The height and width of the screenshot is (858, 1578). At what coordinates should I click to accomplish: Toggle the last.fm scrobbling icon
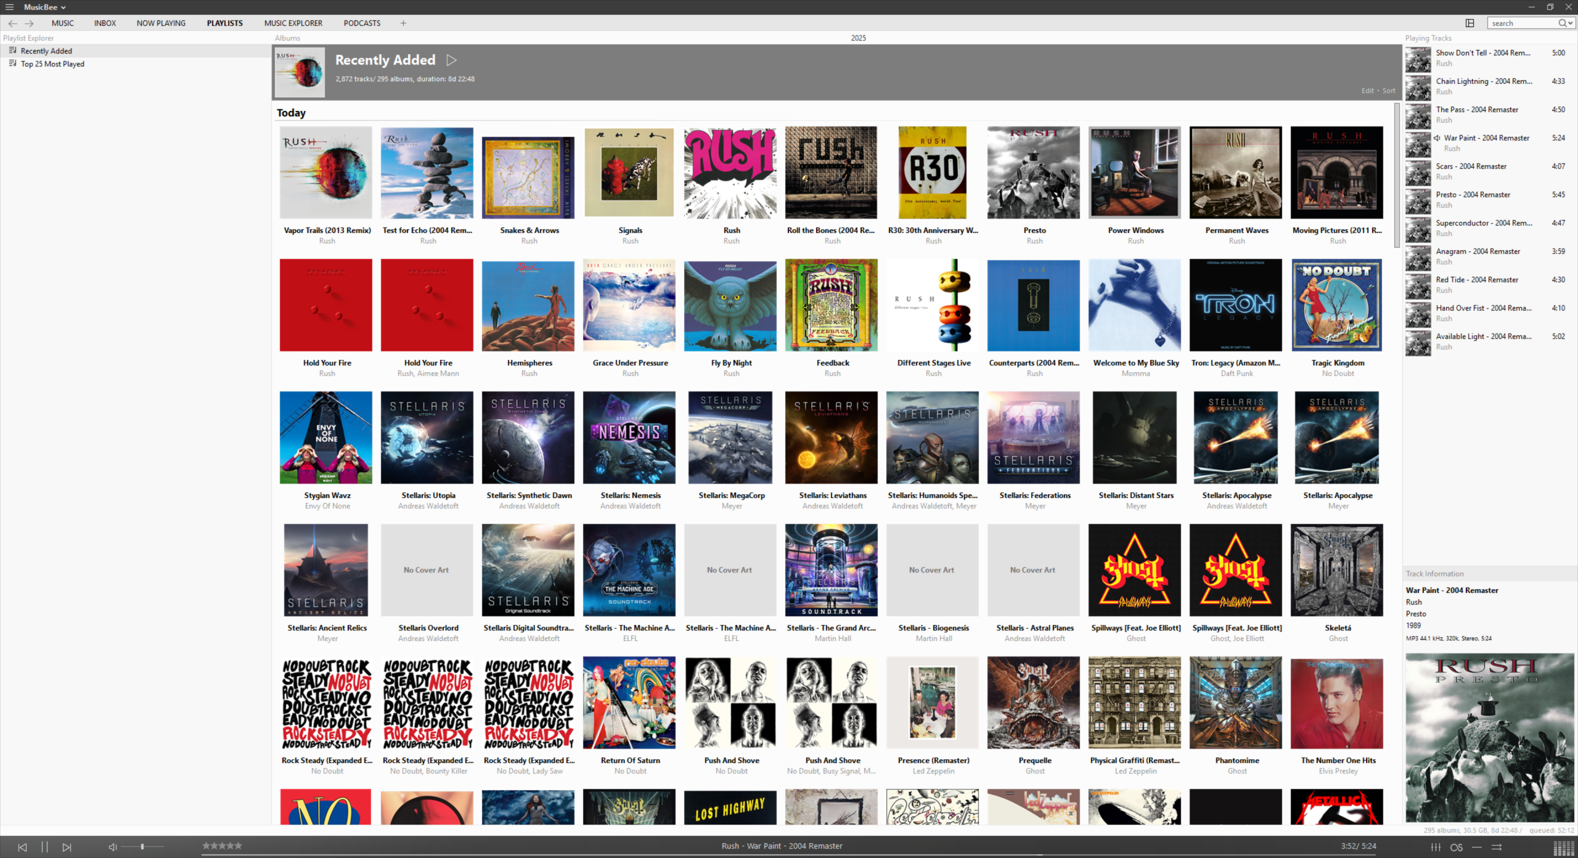[x=1456, y=848]
